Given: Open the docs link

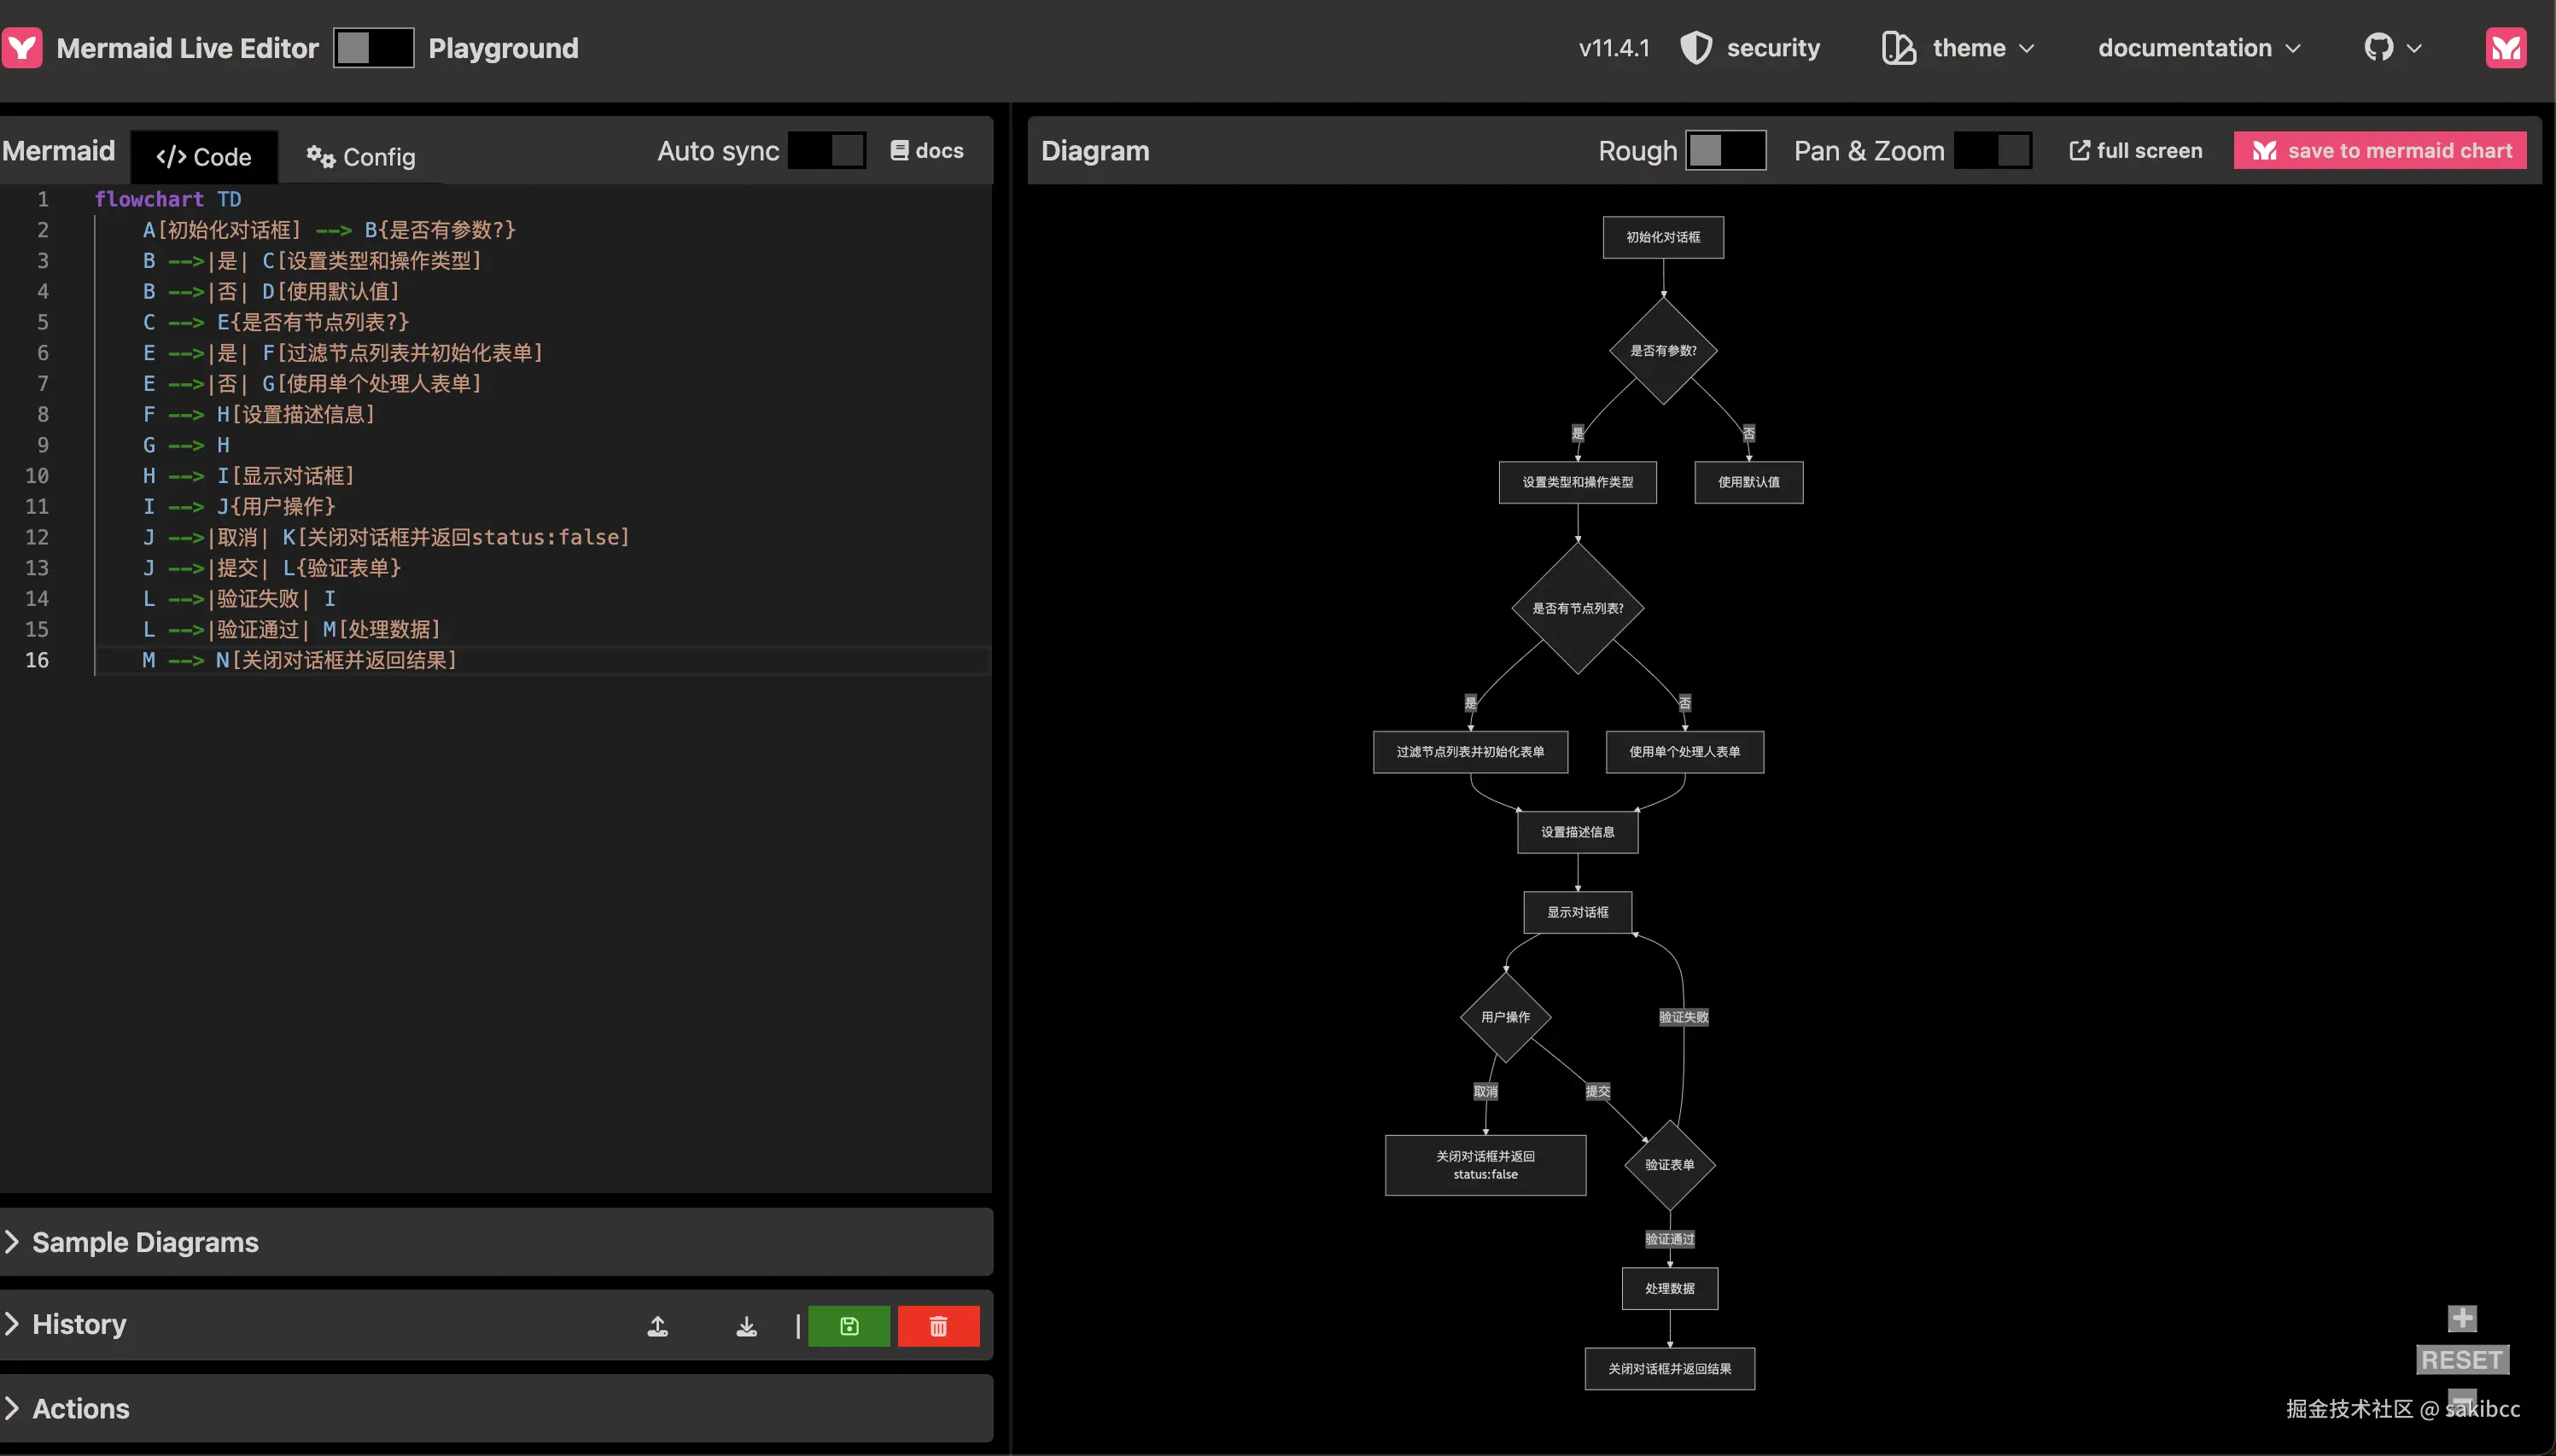Looking at the screenshot, I should click(x=927, y=151).
